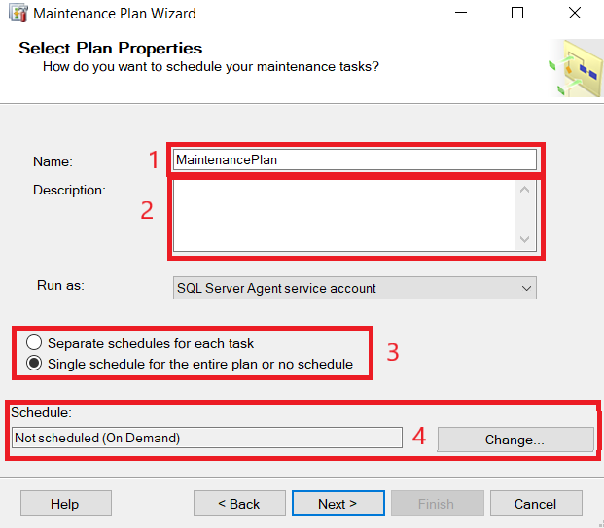This screenshot has height=528, width=604.
Task: Click the Description scrollbar down arrow
Action: coord(525,239)
